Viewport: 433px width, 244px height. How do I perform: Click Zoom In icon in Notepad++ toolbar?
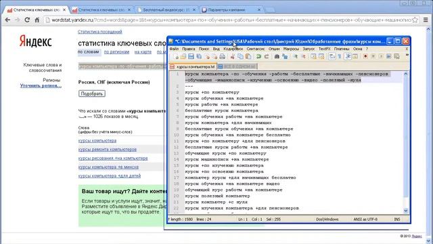pos(295,56)
